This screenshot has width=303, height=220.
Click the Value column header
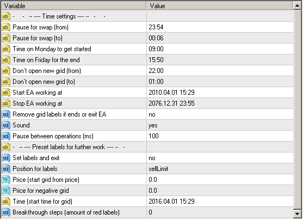[220, 6]
